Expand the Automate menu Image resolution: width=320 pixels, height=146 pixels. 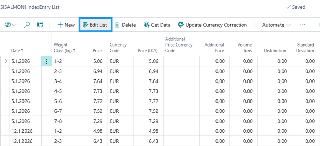pyautogui.click(x=276, y=25)
